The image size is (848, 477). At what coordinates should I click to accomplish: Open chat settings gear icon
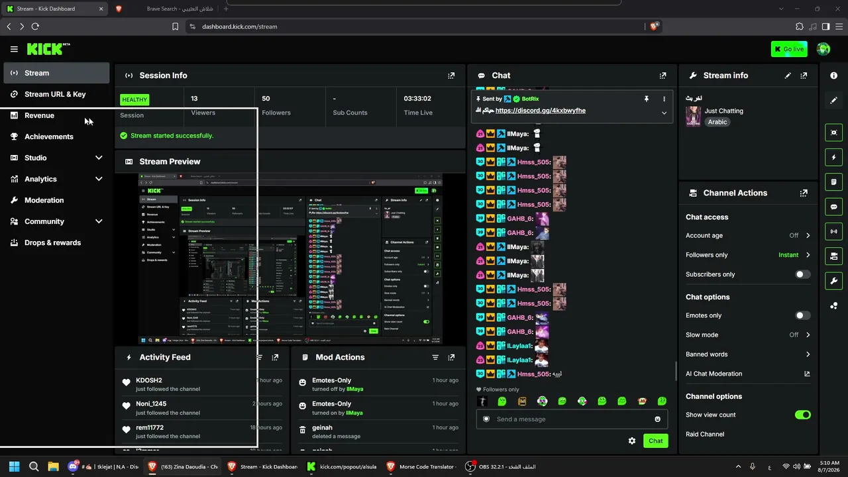pyautogui.click(x=632, y=441)
